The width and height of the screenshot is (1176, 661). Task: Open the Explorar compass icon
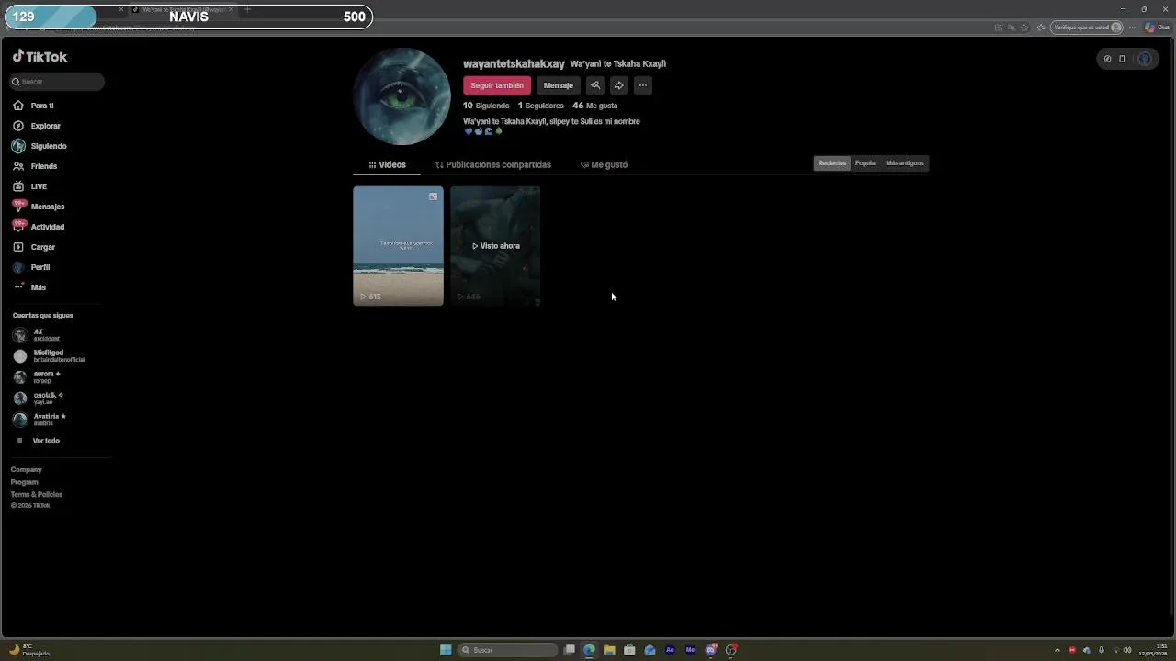pyautogui.click(x=18, y=126)
